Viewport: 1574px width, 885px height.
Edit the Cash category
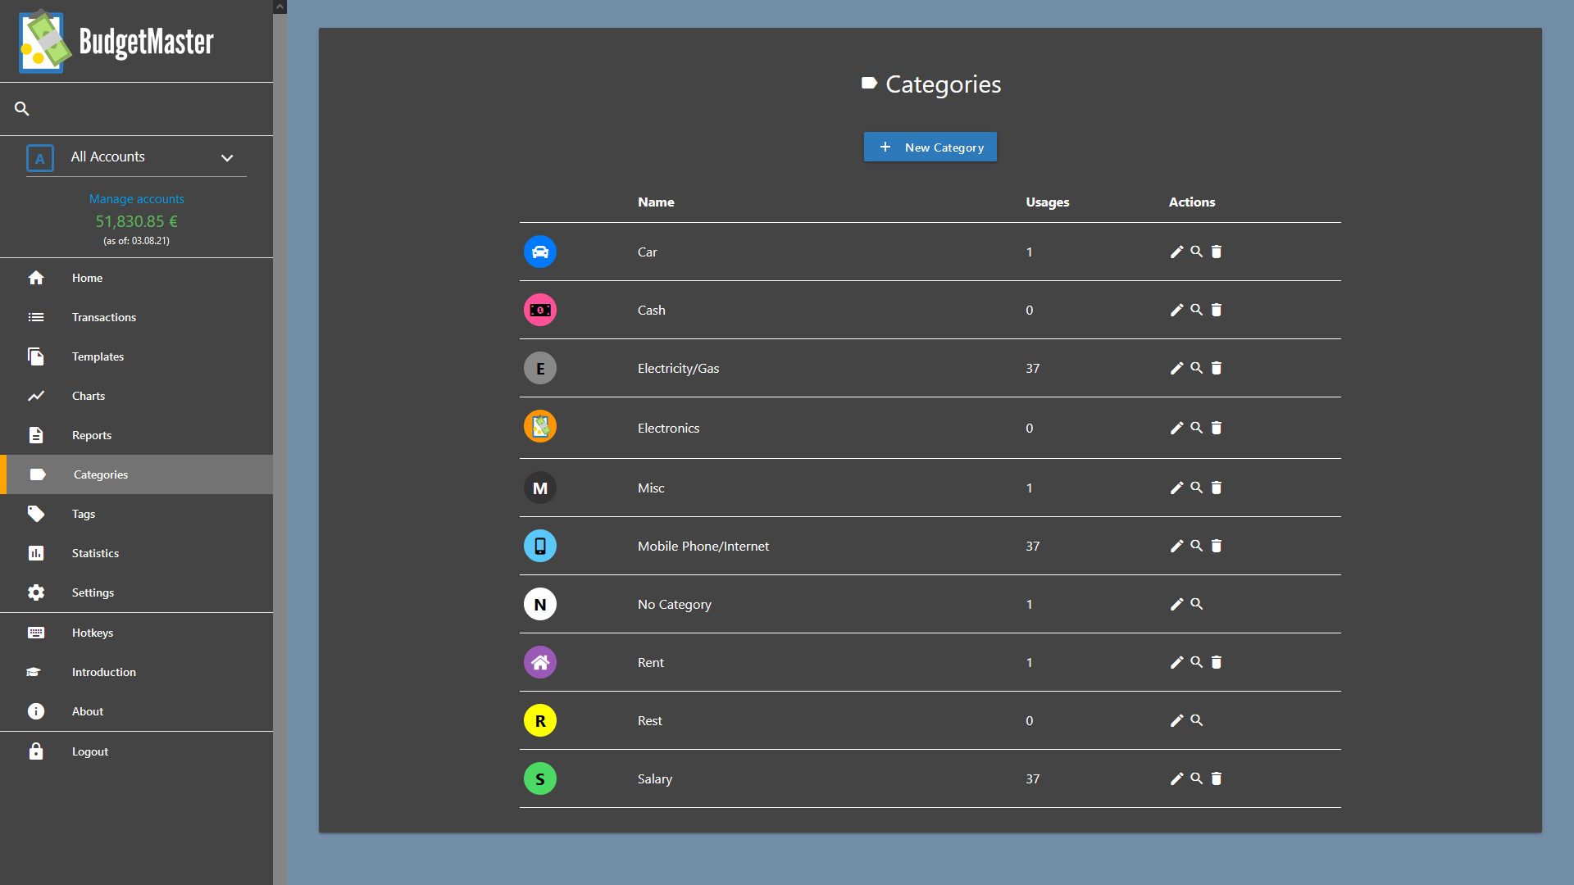(x=1176, y=310)
